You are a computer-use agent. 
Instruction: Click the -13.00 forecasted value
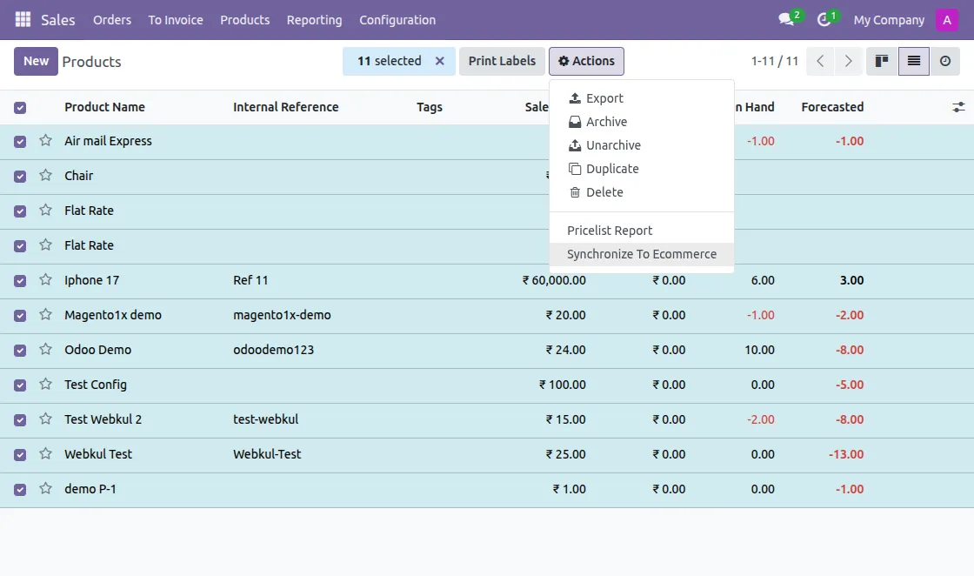point(846,454)
